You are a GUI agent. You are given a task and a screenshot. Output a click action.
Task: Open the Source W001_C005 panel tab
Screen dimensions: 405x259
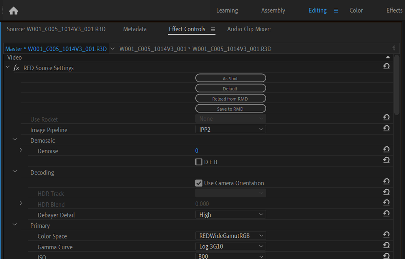(x=56, y=29)
